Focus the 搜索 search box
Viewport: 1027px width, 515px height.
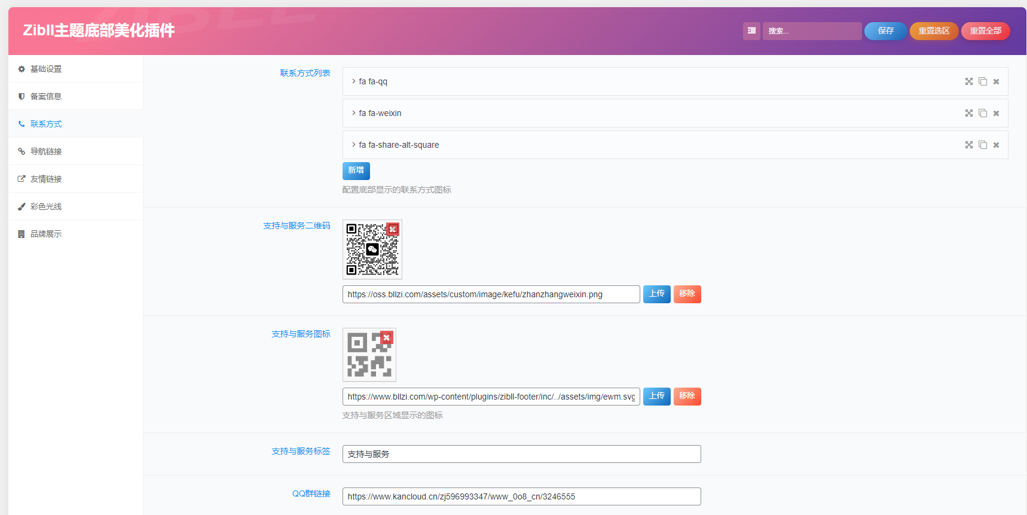tap(812, 31)
